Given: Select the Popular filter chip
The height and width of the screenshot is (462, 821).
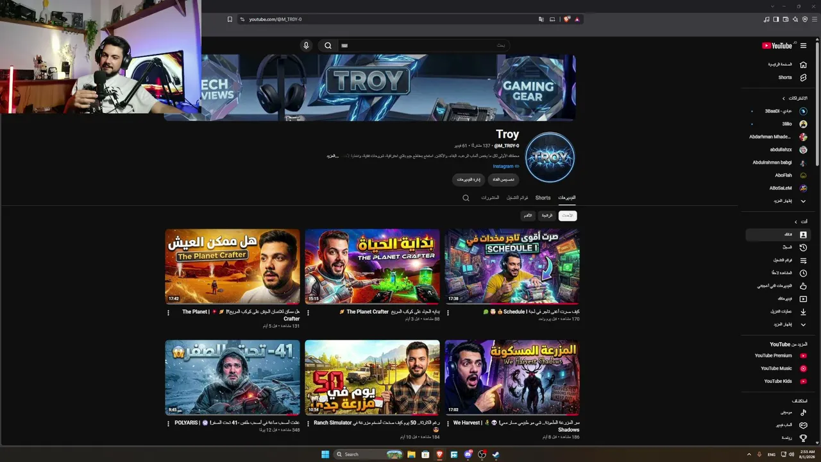Looking at the screenshot, I should pos(546,216).
